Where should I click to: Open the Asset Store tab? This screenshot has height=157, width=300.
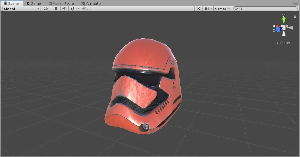61,4
